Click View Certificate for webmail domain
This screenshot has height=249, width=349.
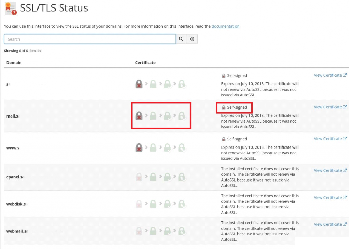[x=330, y=224]
